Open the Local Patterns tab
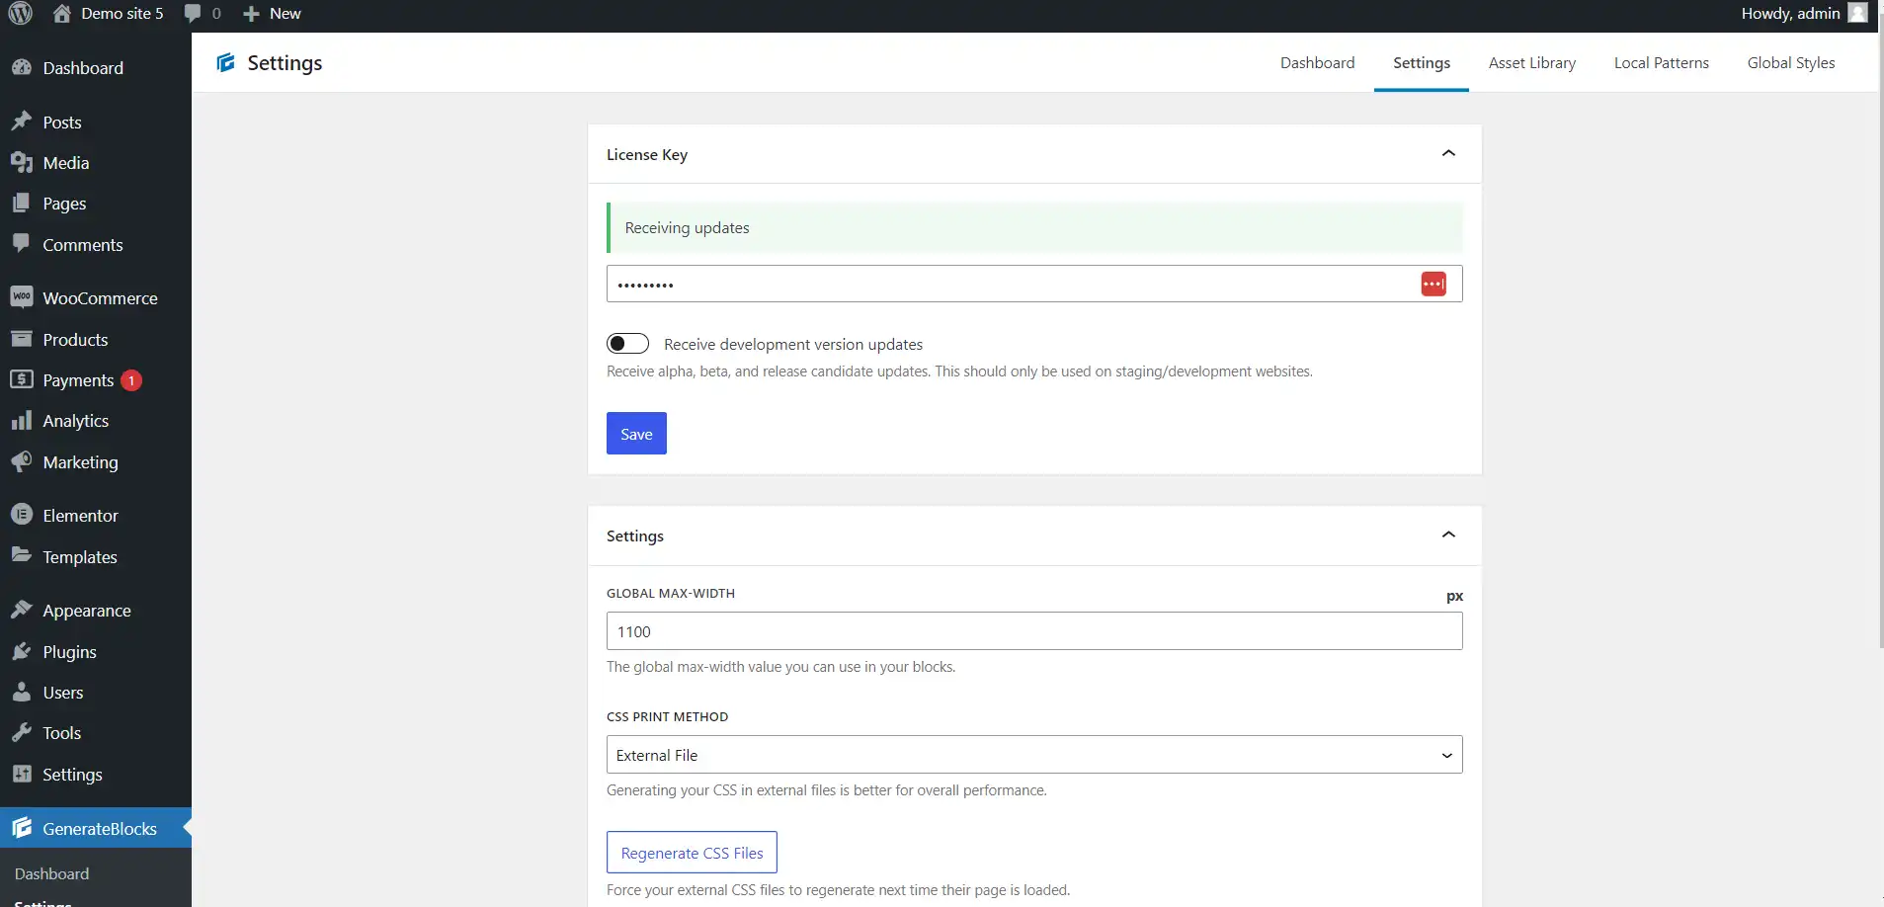The height and width of the screenshot is (907, 1884). (x=1660, y=62)
